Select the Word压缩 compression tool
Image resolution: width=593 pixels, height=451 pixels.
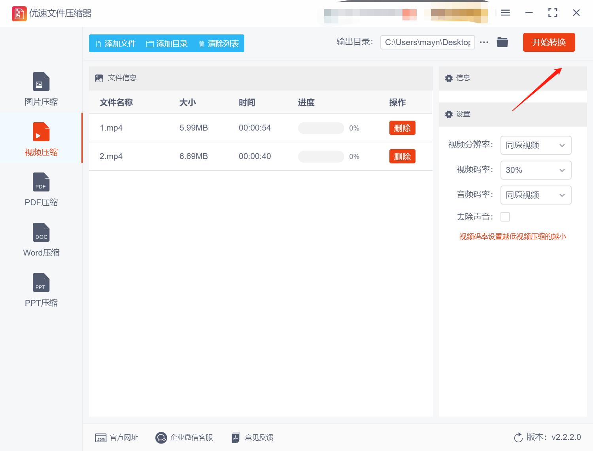coord(41,239)
